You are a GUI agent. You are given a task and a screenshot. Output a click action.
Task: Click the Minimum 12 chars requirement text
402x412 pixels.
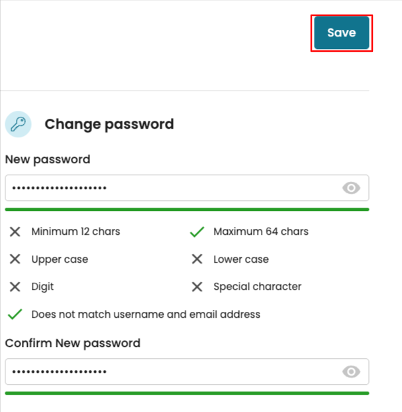pyautogui.click(x=75, y=232)
